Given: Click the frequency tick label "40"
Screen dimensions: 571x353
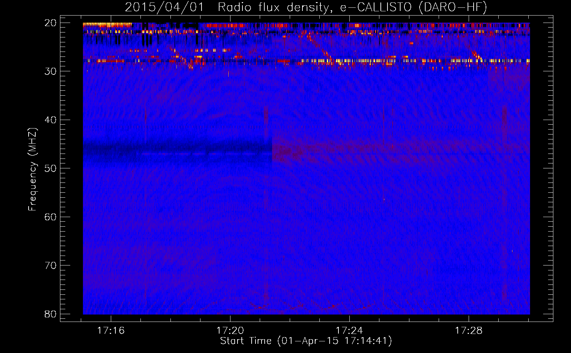Looking at the screenshot, I should [51, 120].
